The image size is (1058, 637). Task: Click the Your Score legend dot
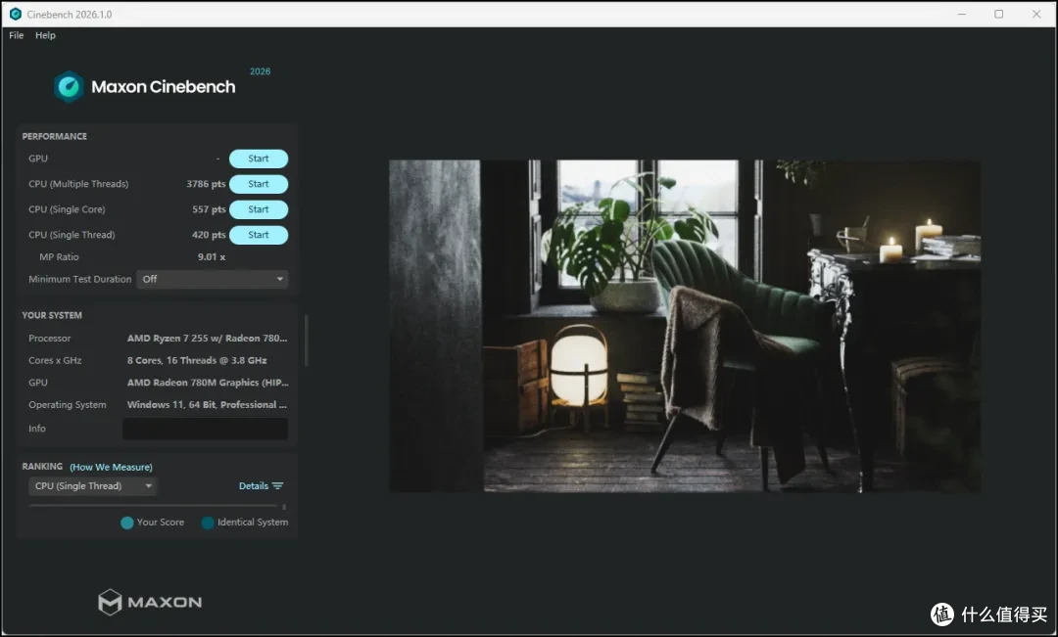point(126,523)
